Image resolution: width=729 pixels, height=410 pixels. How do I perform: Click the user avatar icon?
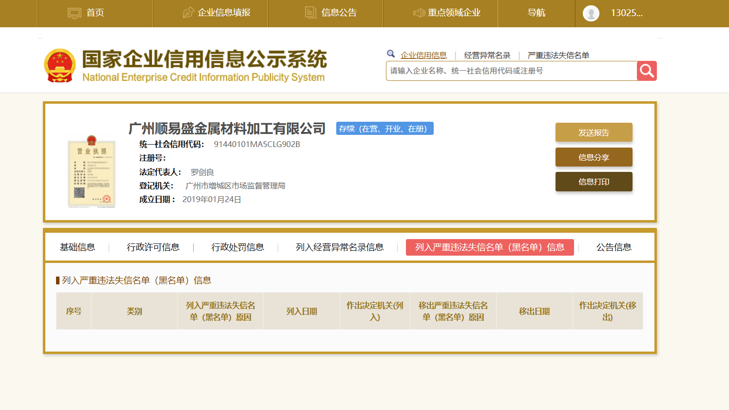(591, 13)
